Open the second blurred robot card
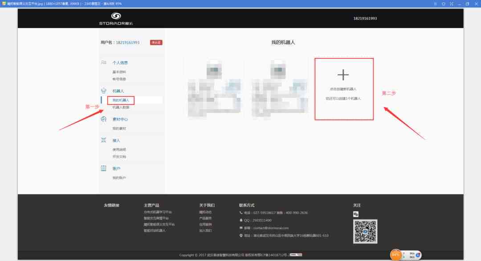 [x=279, y=89]
